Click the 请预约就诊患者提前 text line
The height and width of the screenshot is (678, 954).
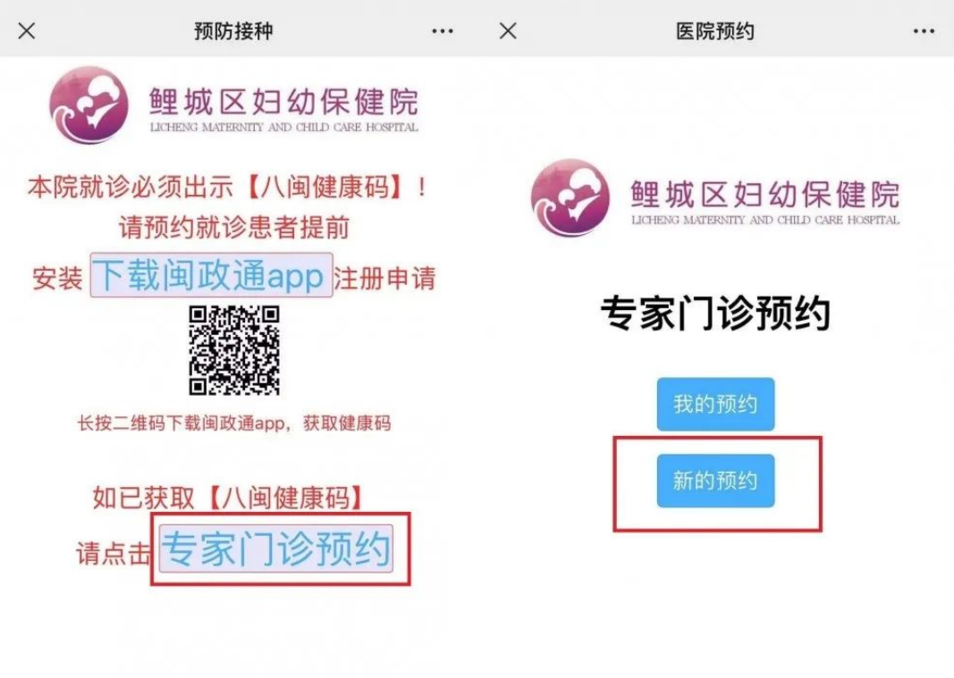pos(233,227)
